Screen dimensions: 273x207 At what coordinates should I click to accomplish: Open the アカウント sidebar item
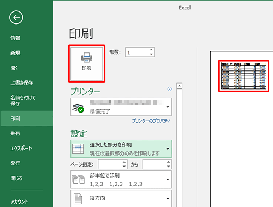click(x=19, y=202)
